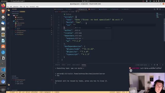This screenshot has width=165, height=93.
Task: Kill terminal with trash icon
Action: click(x=157, y=65)
